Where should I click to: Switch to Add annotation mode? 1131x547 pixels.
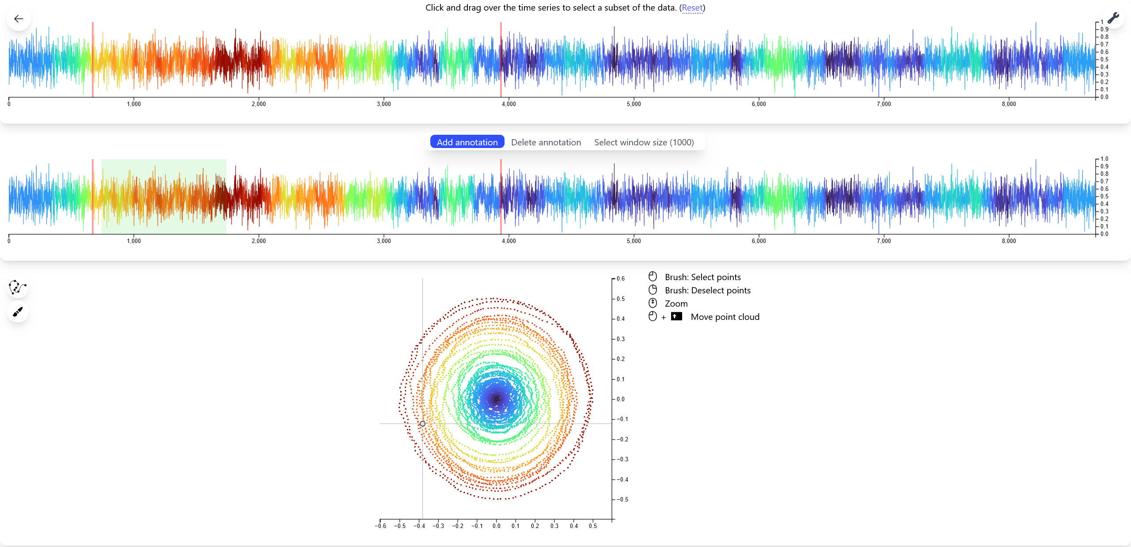point(467,142)
